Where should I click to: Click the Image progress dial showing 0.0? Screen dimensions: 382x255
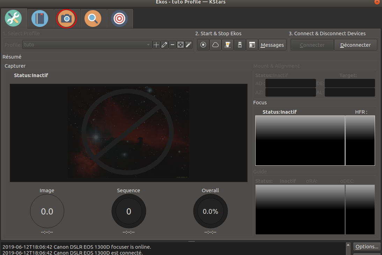click(47, 211)
